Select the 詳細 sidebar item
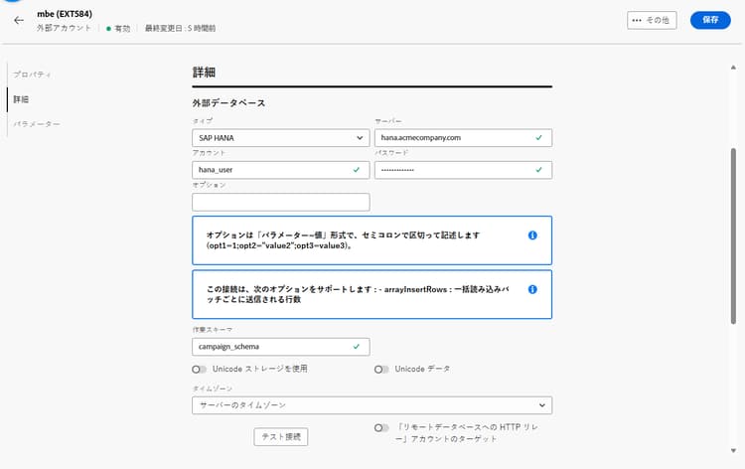Screen dimensions: 745x469 [21, 99]
